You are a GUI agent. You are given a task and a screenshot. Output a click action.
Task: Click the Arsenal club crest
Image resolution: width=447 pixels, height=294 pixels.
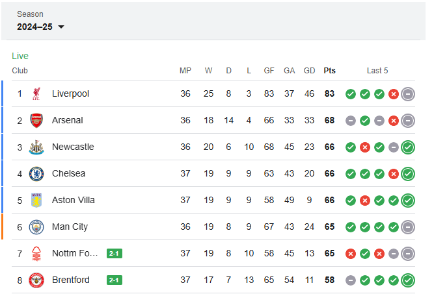[x=36, y=120]
